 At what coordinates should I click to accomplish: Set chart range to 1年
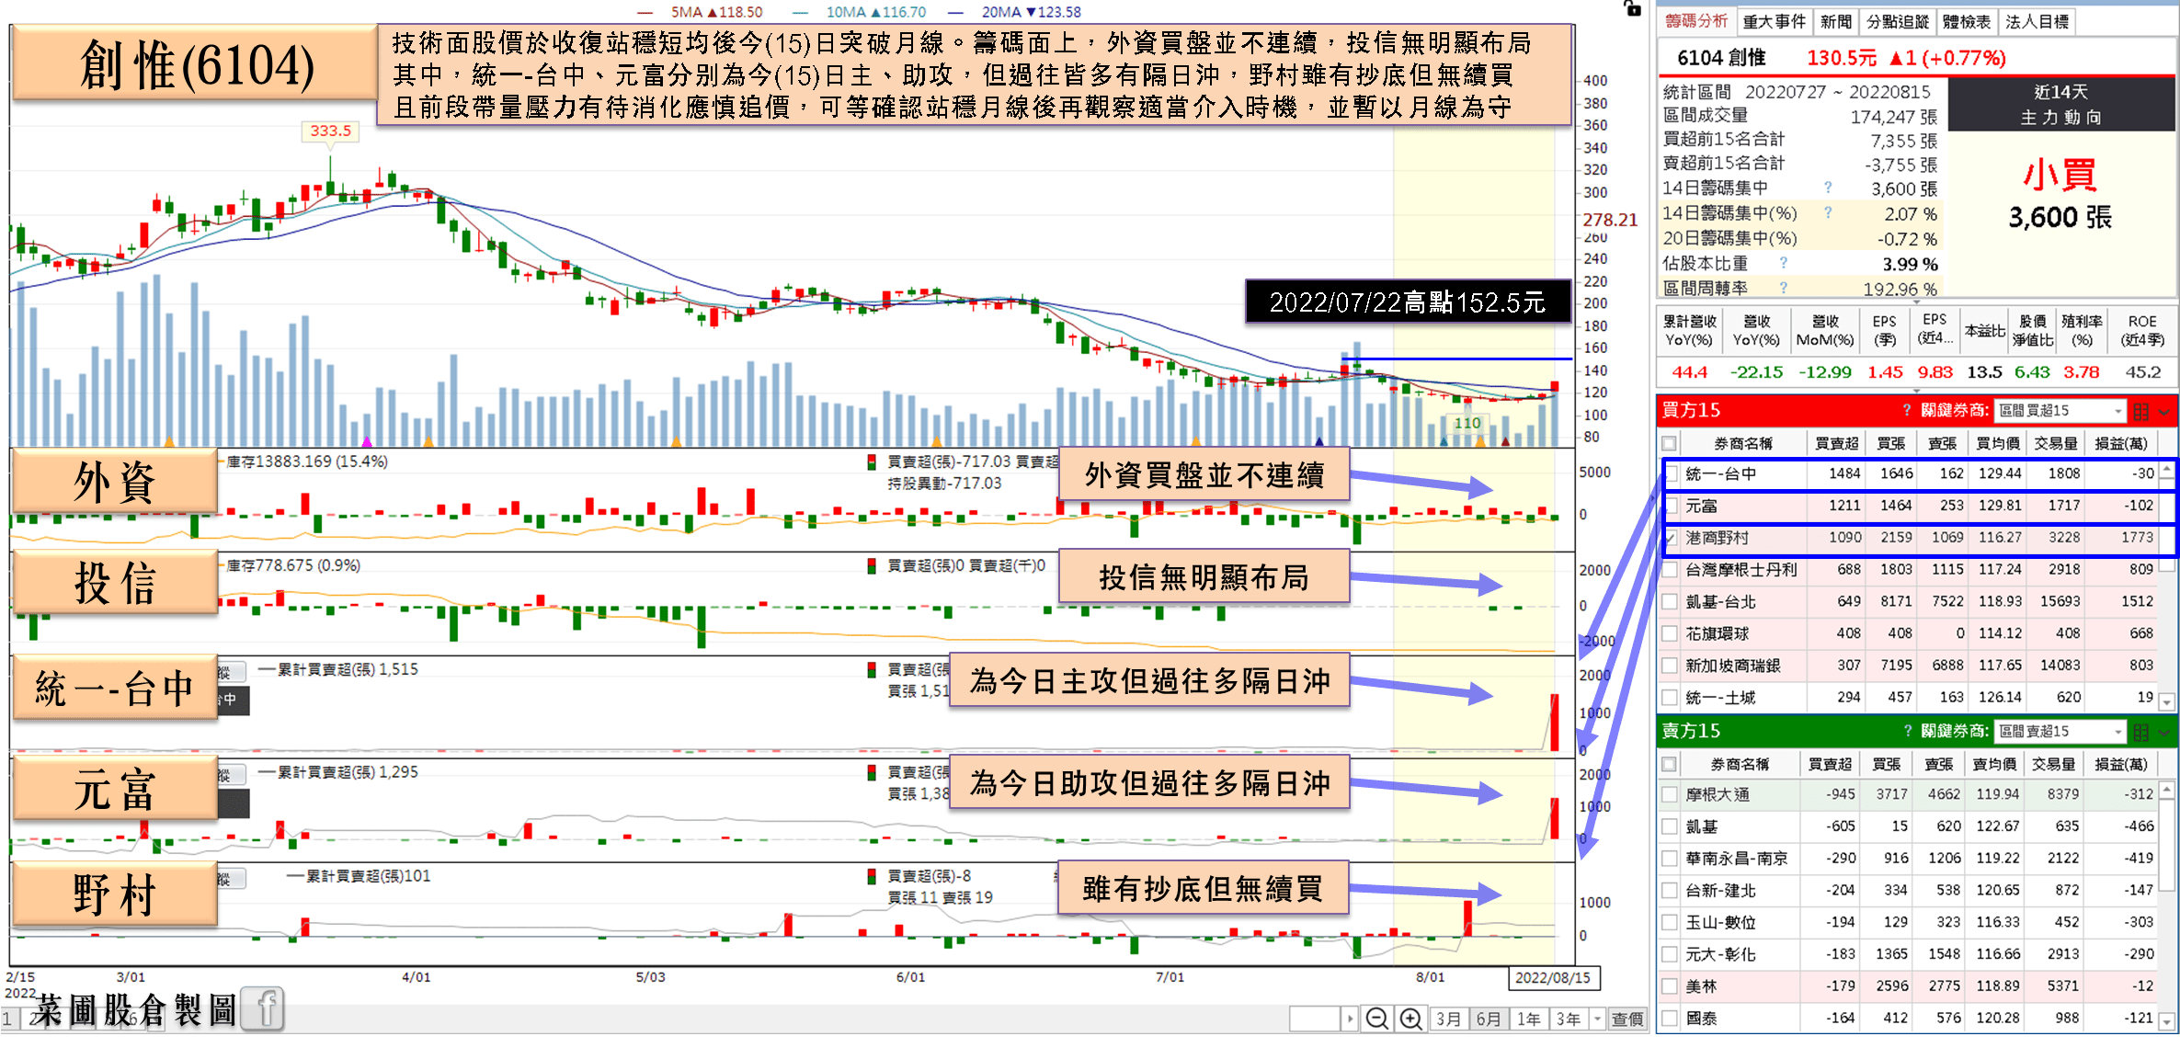[1529, 1019]
